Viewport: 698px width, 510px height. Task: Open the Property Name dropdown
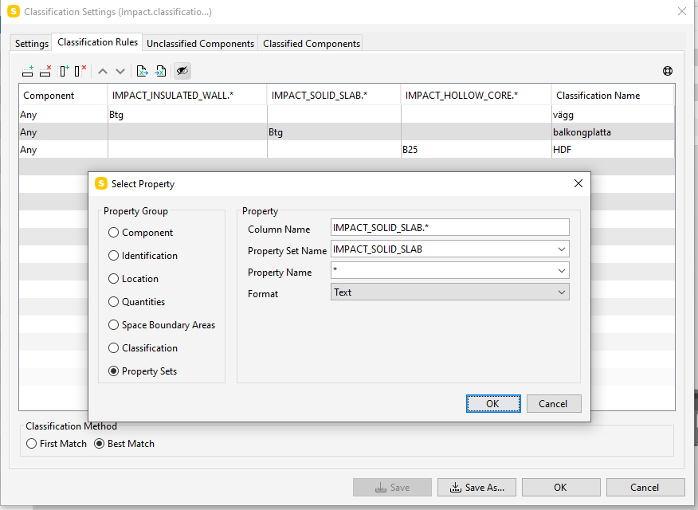click(x=562, y=271)
